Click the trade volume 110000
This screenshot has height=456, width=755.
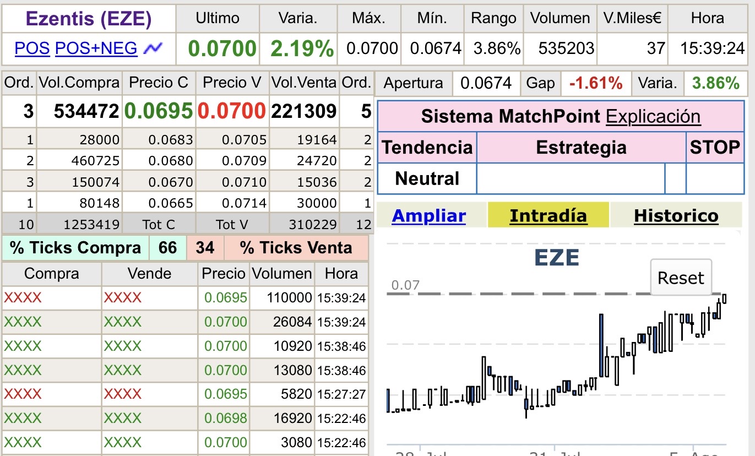tap(289, 298)
